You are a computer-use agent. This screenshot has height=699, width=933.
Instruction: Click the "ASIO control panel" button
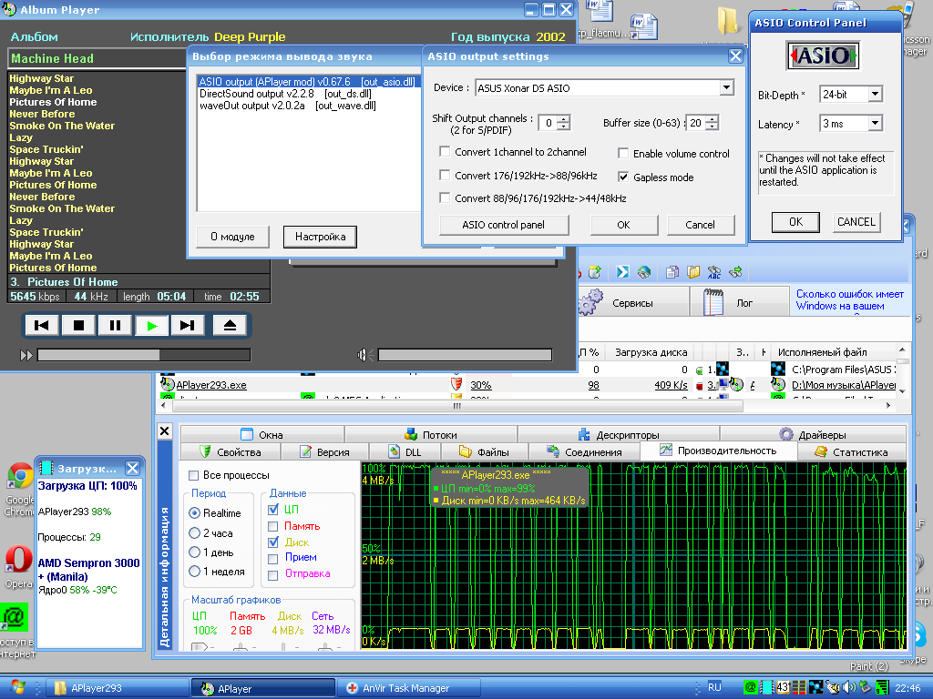503,225
